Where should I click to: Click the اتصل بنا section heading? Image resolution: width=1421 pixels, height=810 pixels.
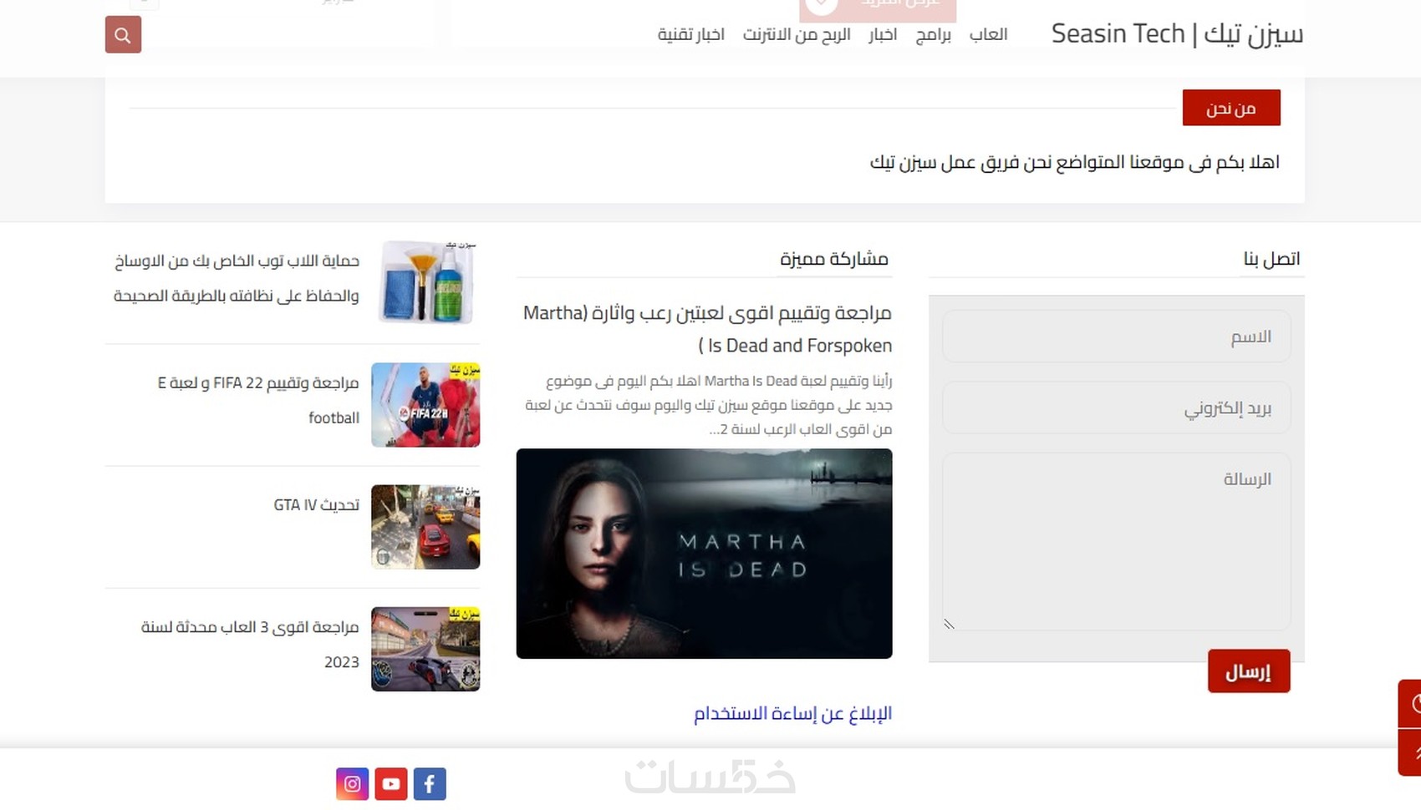(x=1272, y=259)
